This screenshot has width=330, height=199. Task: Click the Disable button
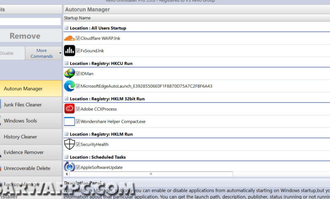(12, 53)
